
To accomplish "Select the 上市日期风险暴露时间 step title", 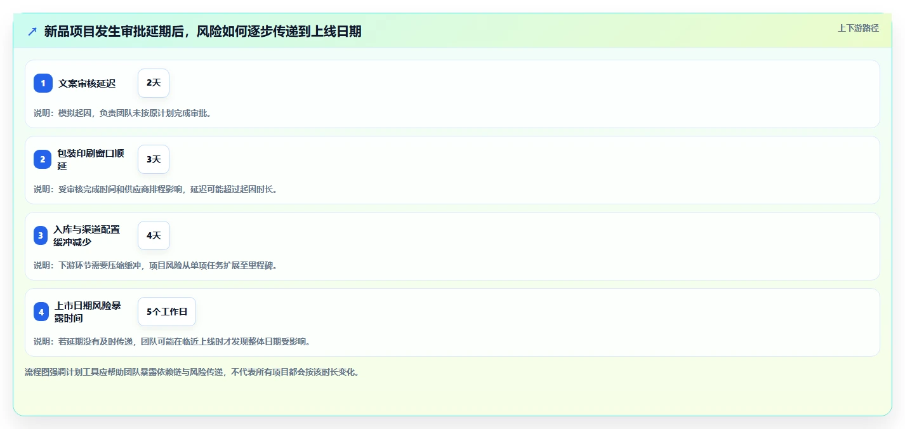I will click(x=88, y=312).
